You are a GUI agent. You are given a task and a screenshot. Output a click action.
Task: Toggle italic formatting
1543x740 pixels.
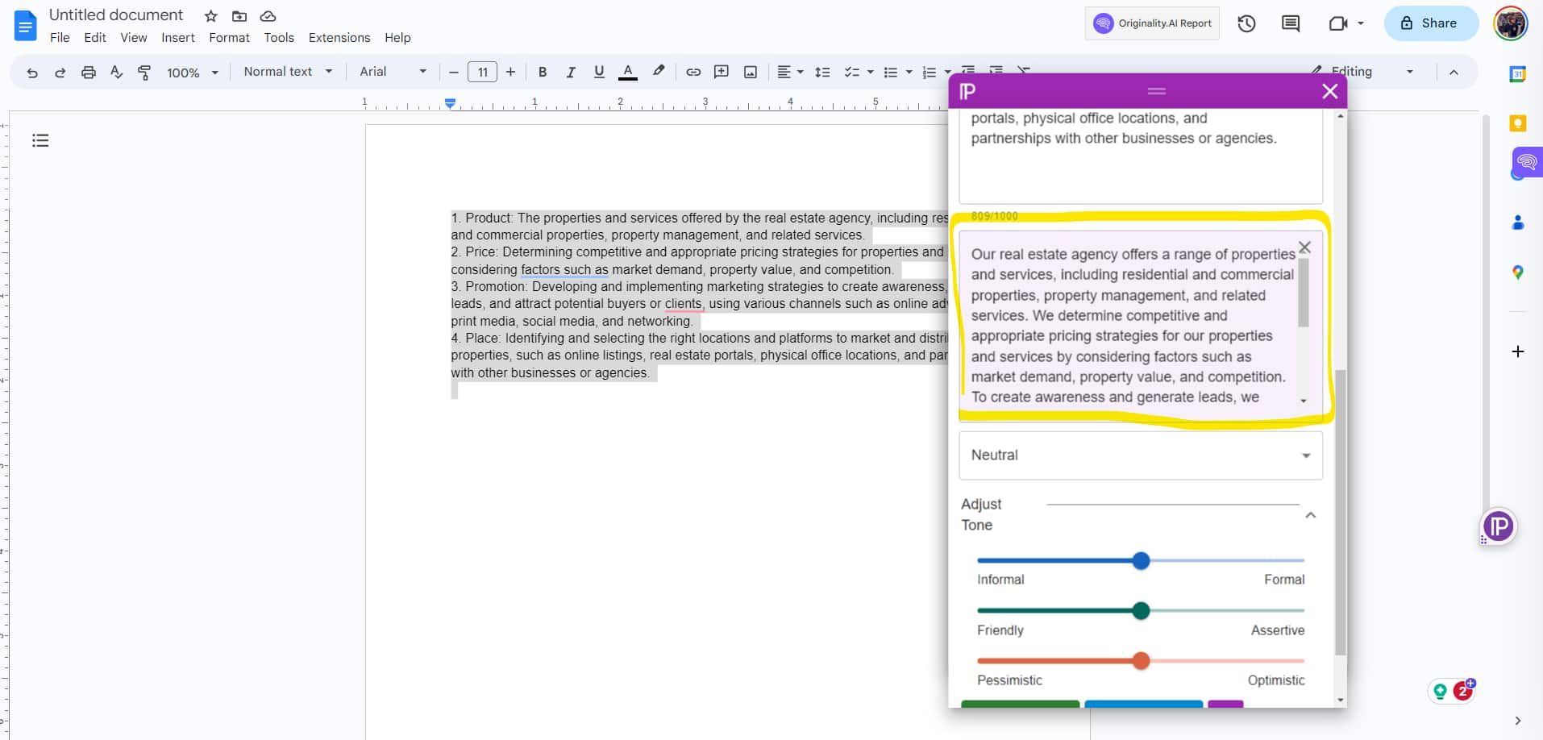pos(571,72)
